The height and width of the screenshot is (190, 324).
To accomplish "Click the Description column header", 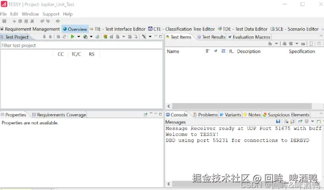I will click(x=249, y=51).
